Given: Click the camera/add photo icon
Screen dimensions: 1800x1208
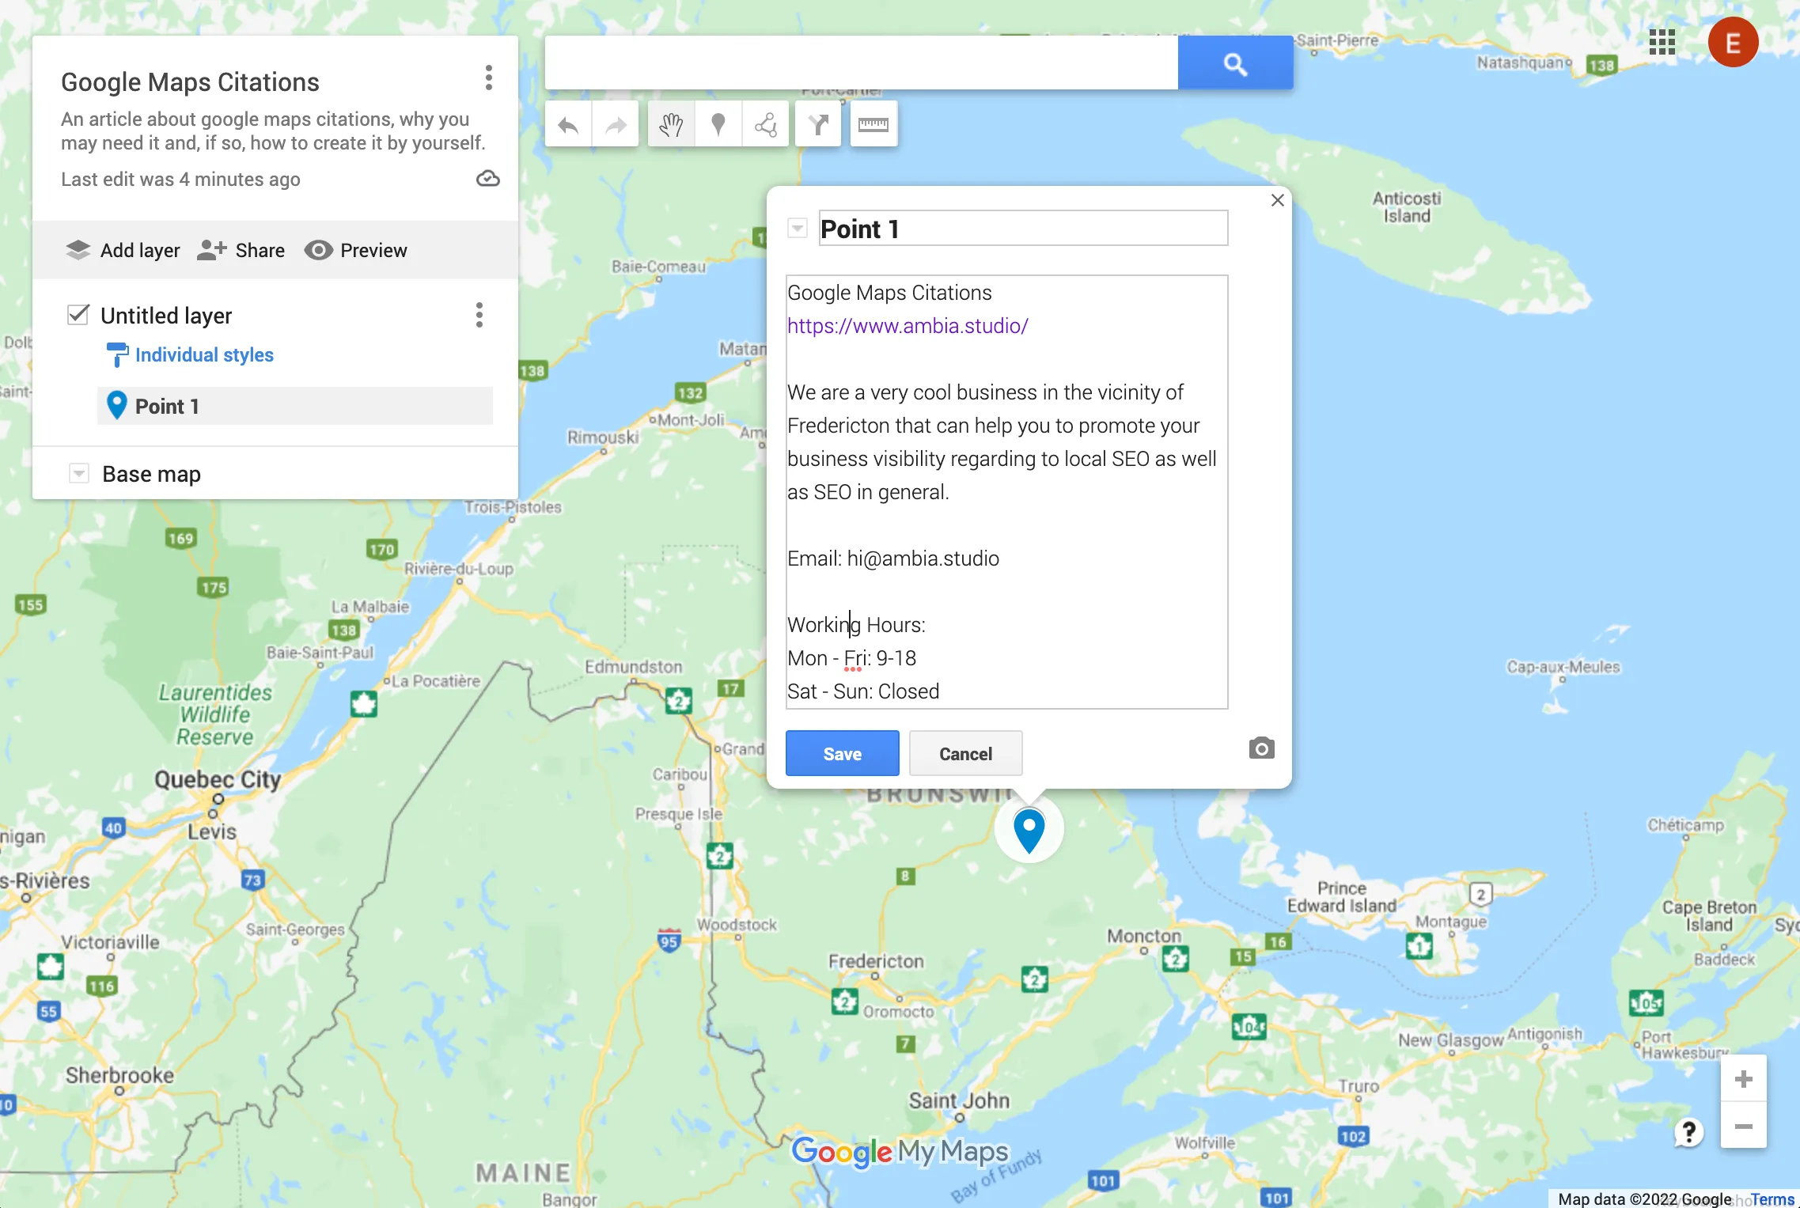Looking at the screenshot, I should point(1260,748).
